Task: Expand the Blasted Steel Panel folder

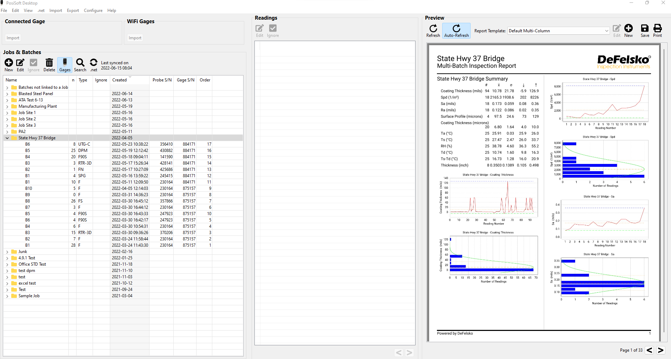Action: coord(7,94)
